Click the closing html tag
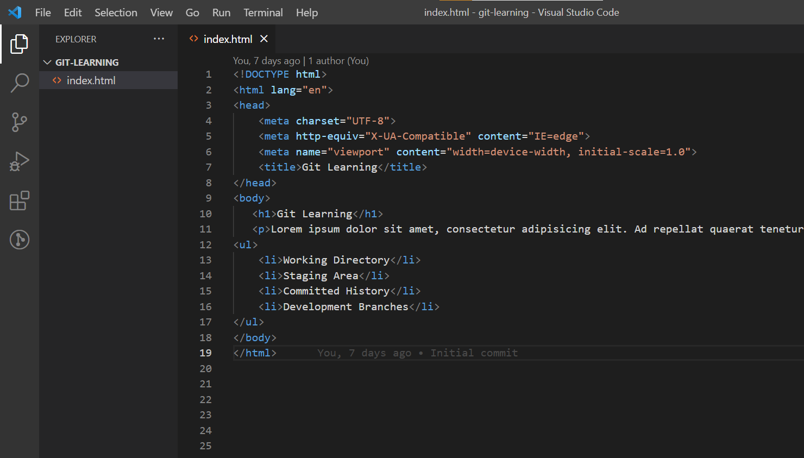The image size is (804, 458). coord(255,353)
